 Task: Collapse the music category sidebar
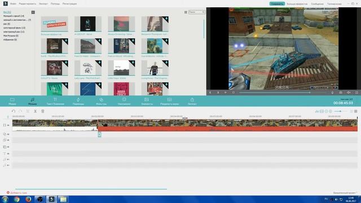[33, 12]
